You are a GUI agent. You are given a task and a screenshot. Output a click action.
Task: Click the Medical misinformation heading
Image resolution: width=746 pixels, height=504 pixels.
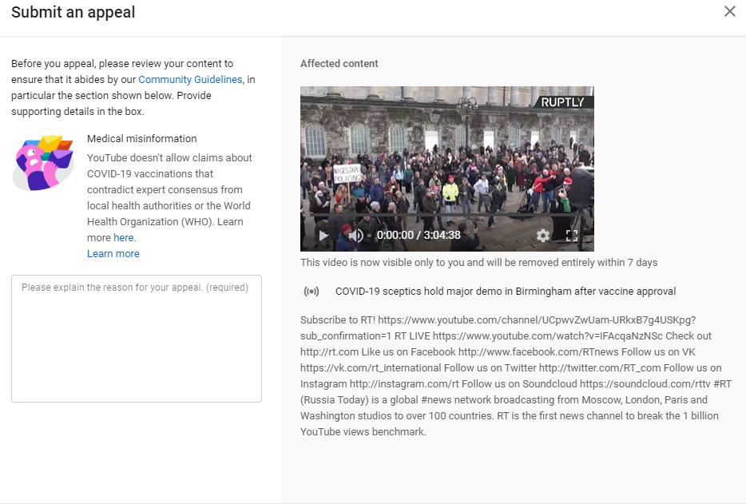click(x=142, y=138)
